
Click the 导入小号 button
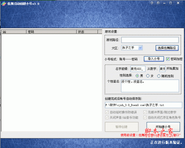[x=154, y=59]
